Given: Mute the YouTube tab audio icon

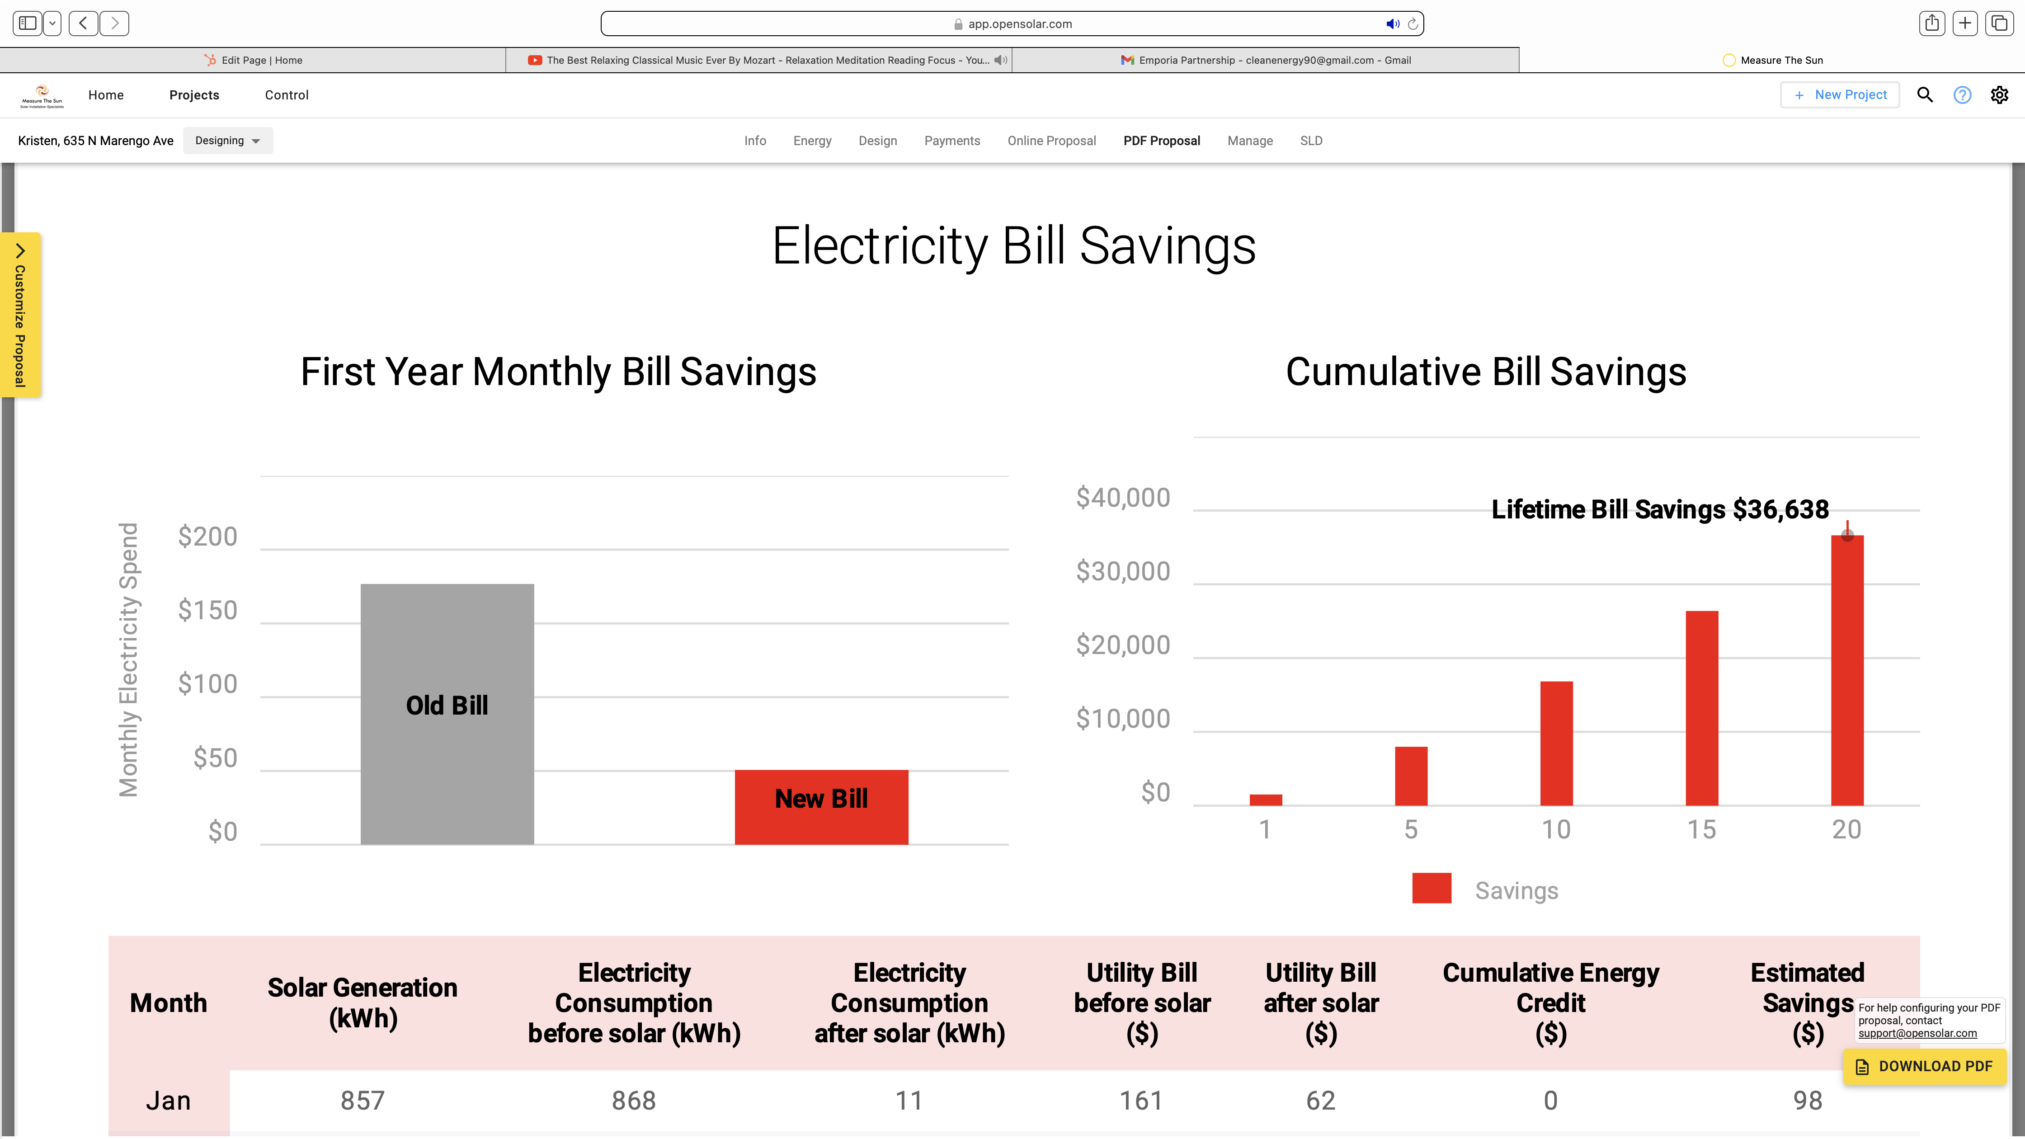Looking at the screenshot, I should [1000, 60].
